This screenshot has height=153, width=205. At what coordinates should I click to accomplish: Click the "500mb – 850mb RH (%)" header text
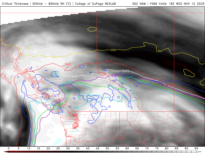click(52, 4)
